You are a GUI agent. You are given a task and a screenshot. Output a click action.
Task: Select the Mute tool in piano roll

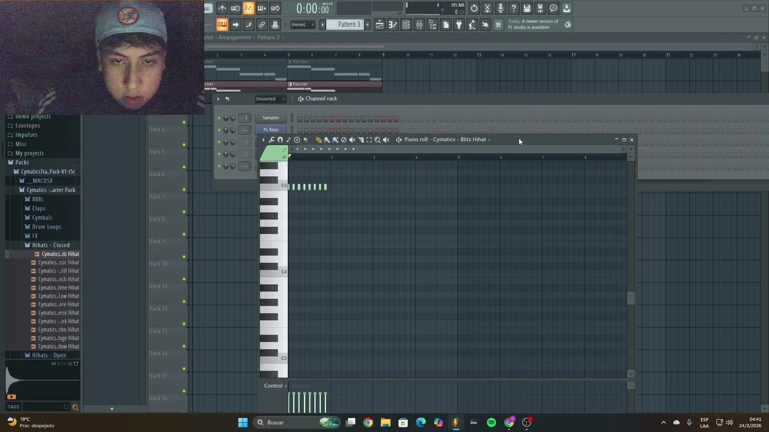tap(352, 140)
